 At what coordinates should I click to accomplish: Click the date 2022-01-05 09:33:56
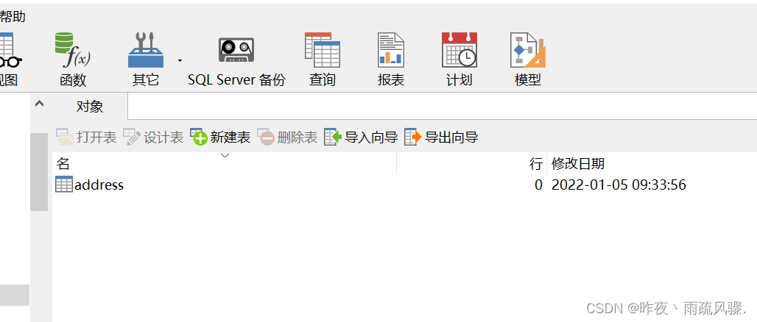[x=619, y=185]
